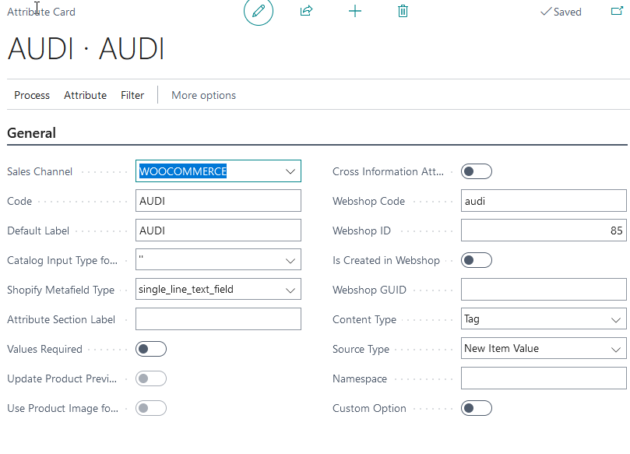Click the pencil edit icon
This screenshot has width=630, height=454.
coord(259,11)
